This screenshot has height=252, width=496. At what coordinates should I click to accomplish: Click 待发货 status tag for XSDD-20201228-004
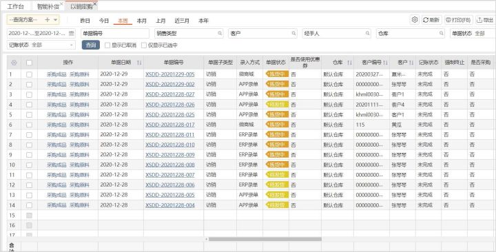pyautogui.click(x=277, y=205)
